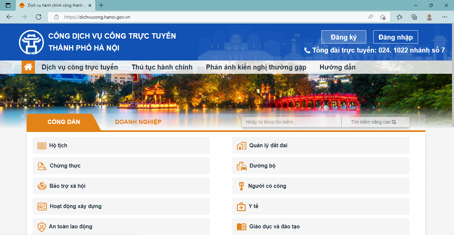Click the Đăng ký button
The width and height of the screenshot is (454, 235).
[344, 37]
